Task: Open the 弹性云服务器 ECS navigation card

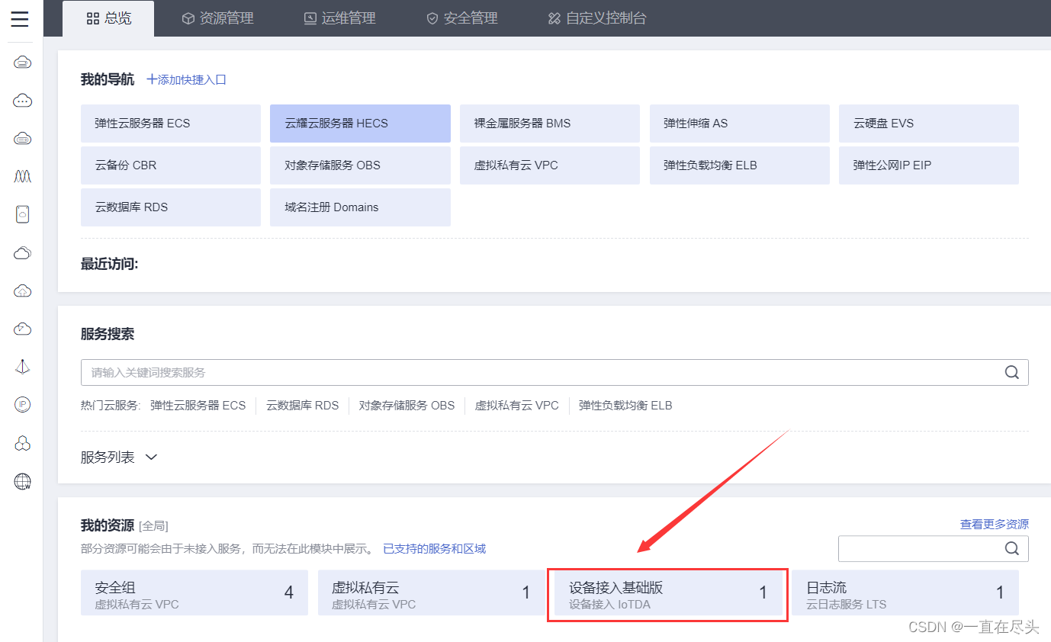Action: coord(171,124)
